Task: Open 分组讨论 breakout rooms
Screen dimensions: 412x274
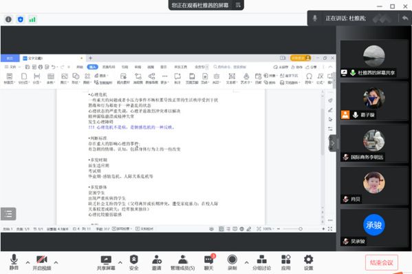Action: (261, 262)
